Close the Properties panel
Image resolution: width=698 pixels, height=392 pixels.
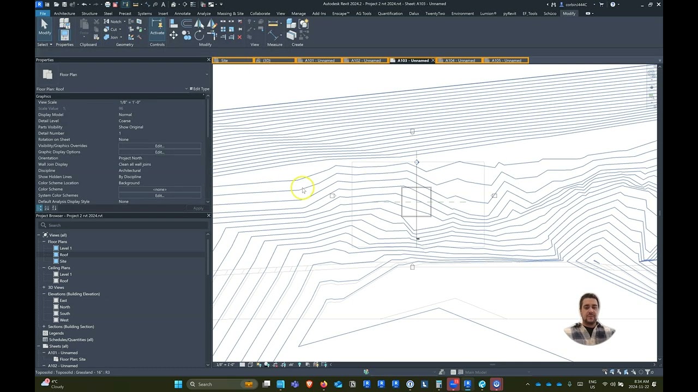(208, 60)
